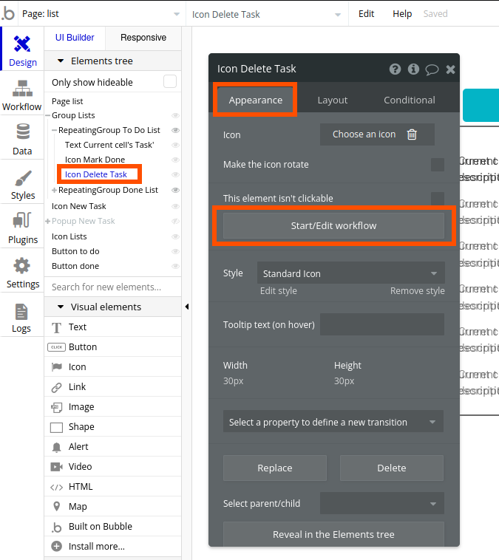Close the Icon Delete Task editor
This screenshot has height=560, width=499.
pyautogui.click(x=450, y=69)
